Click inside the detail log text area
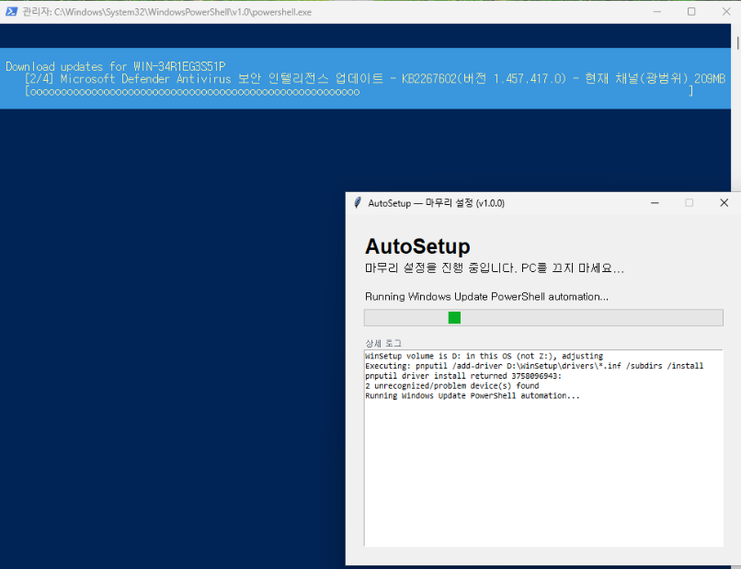Screen dimensions: 741x569 tap(543, 448)
